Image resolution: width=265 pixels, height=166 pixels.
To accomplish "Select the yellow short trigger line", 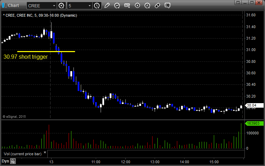I will coord(46,51).
